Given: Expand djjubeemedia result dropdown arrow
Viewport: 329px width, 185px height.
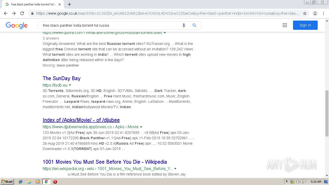Looking at the screenshot, I should (x=141, y=127).
